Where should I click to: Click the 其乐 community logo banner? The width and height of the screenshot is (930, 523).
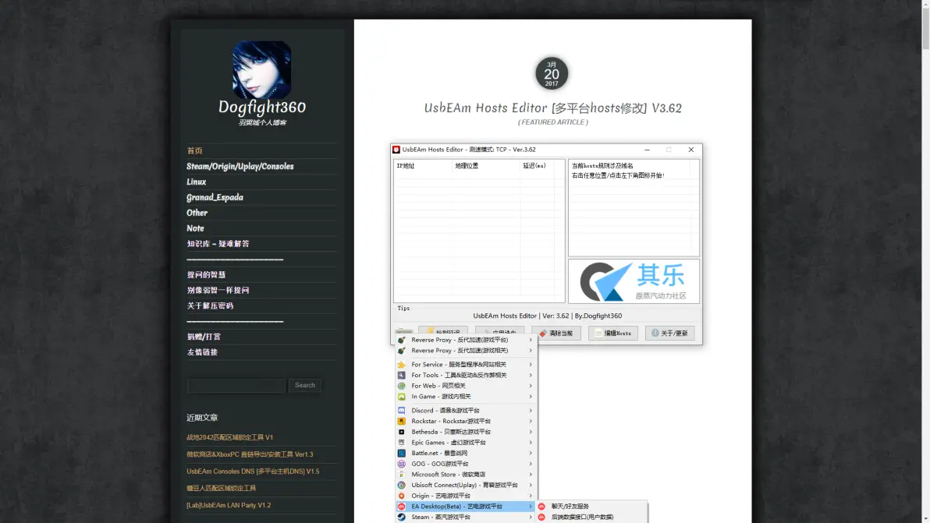pyautogui.click(x=634, y=281)
